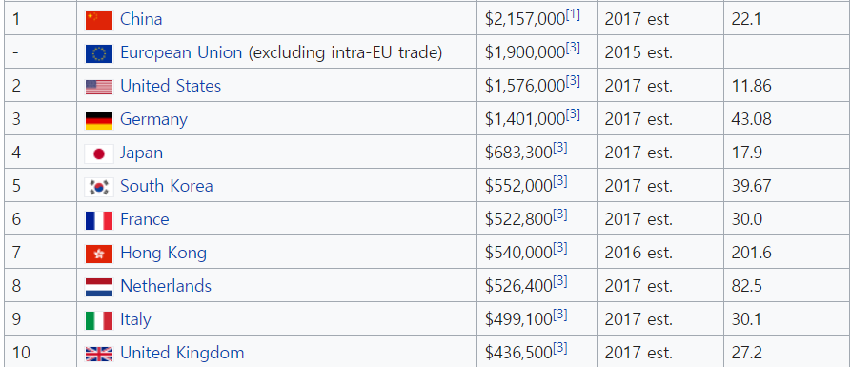Click the Japan flag icon
Image resolution: width=851 pixels, height=367 pixels.
tap(99, 153)
